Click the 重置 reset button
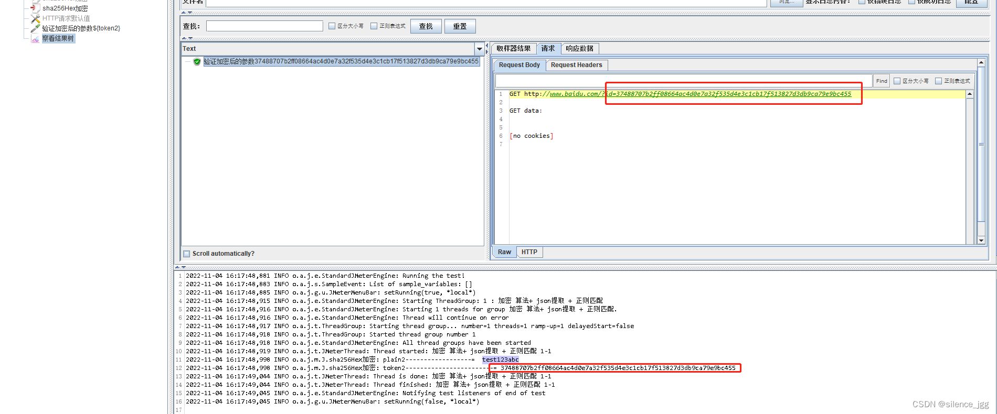 coord(460,26)
